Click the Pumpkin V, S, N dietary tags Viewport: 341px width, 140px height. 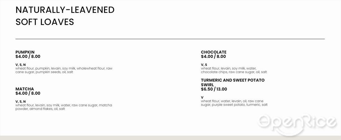(21, 65)
